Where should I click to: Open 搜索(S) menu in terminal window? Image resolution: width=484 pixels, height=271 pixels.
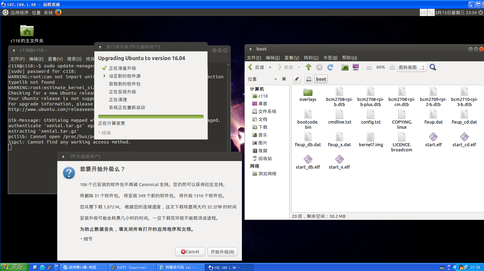point(74,59)
